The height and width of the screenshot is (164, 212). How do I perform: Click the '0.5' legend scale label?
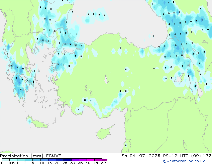tap(12, 163)
